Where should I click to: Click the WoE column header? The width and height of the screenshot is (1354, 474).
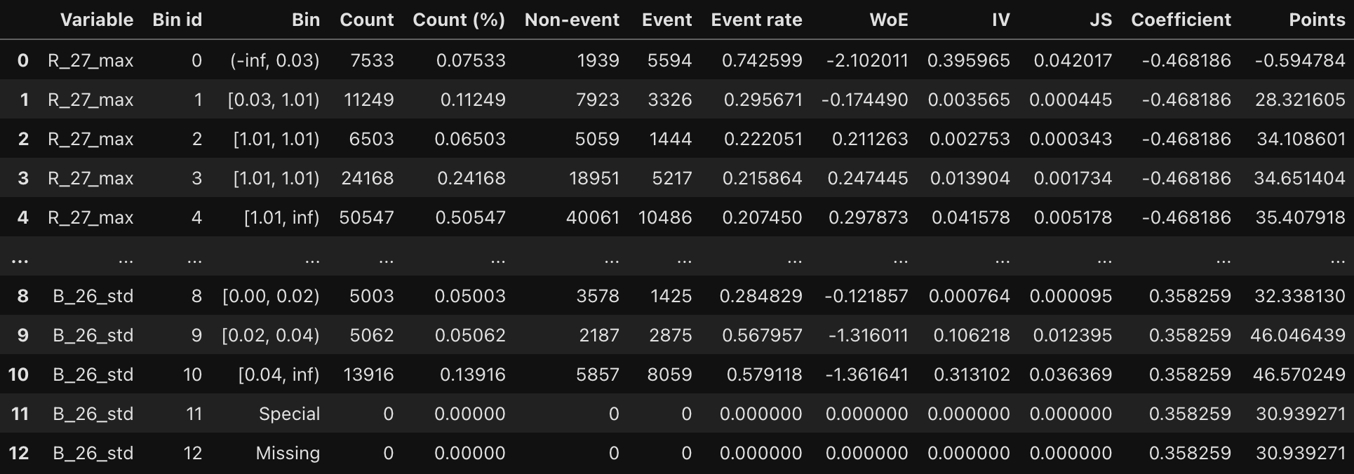click(889, 20)
